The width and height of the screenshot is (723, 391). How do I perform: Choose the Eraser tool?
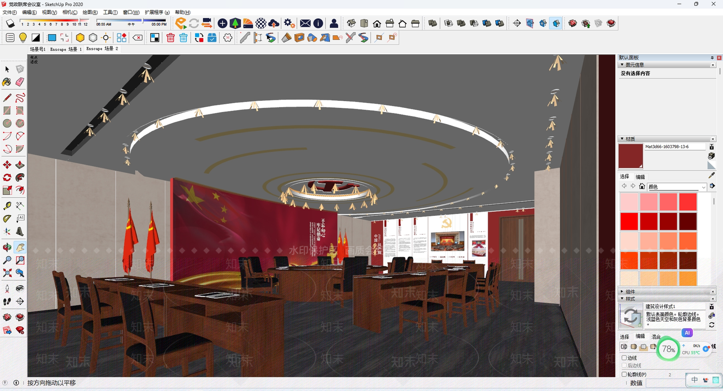20,82
